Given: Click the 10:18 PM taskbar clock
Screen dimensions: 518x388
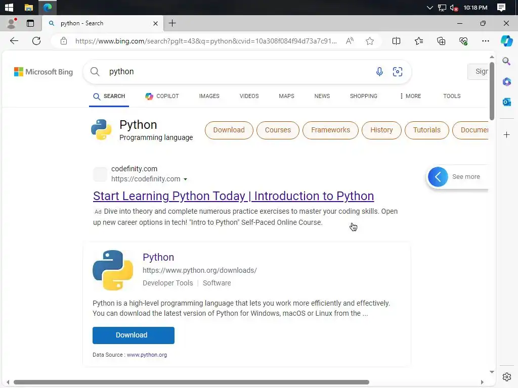Looking at the screenshot, I should [x=475, y=7].
